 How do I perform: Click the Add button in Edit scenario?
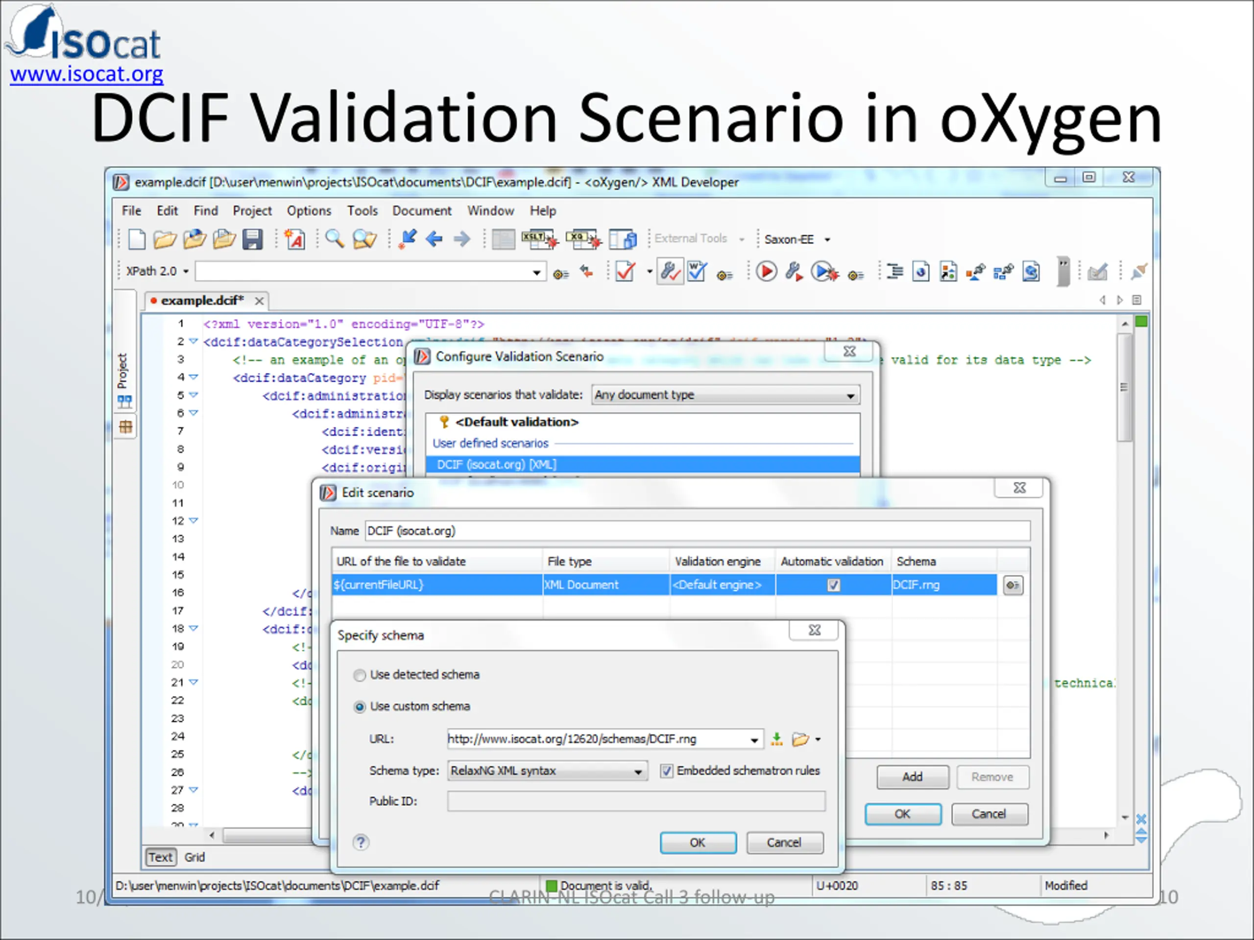click(x=912, y=777)
